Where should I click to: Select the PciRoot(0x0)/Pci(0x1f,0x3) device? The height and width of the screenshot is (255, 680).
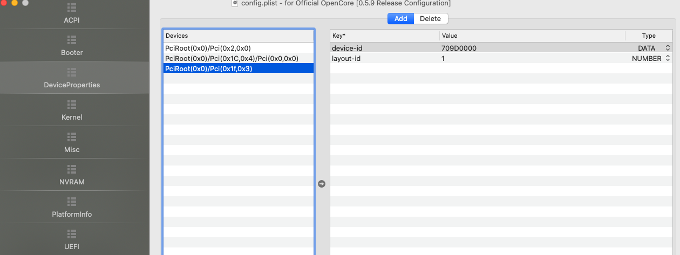(209, 68)
